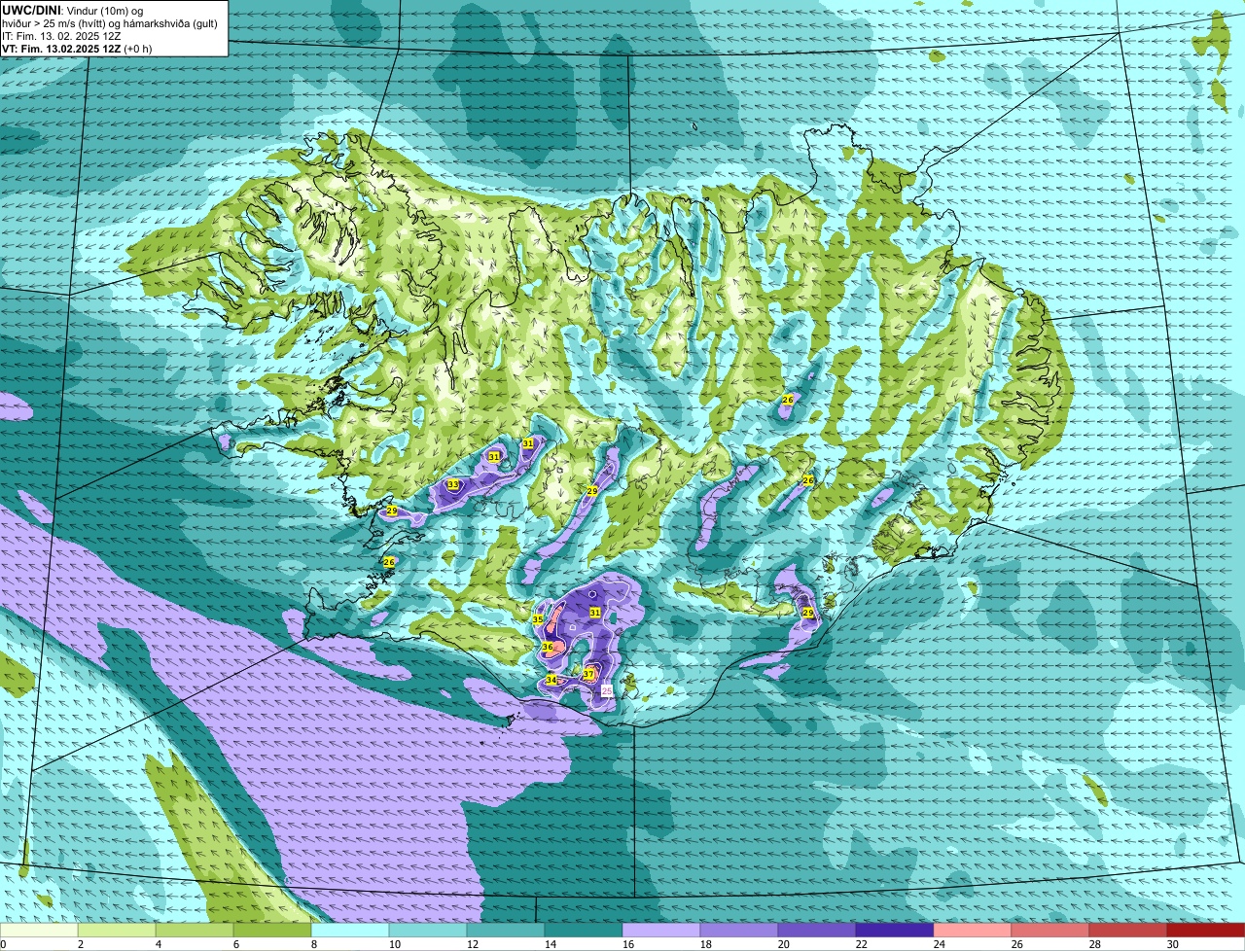The height and width of the screenshot is (951, 1245).
Task: Click the 4–6 m/s light green legend swatch
Action: (195, 931)
